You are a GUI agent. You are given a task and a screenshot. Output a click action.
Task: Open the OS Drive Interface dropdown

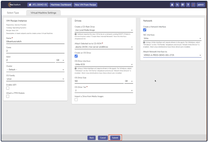click(x=104, y=64)
